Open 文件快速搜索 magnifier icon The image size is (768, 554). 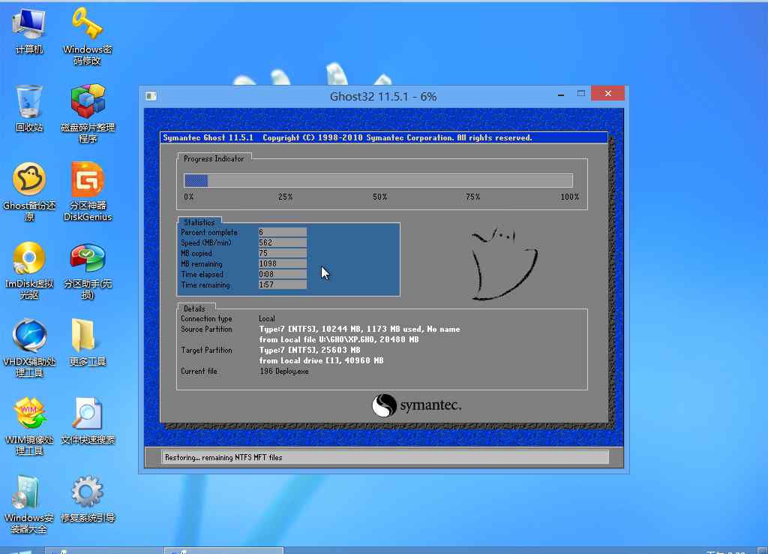(x=88, y=421)
